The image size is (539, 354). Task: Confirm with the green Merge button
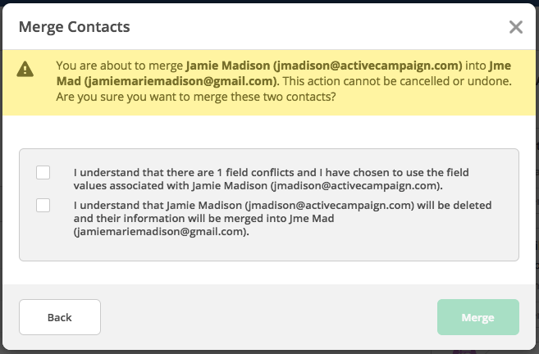tap(478, 317)
